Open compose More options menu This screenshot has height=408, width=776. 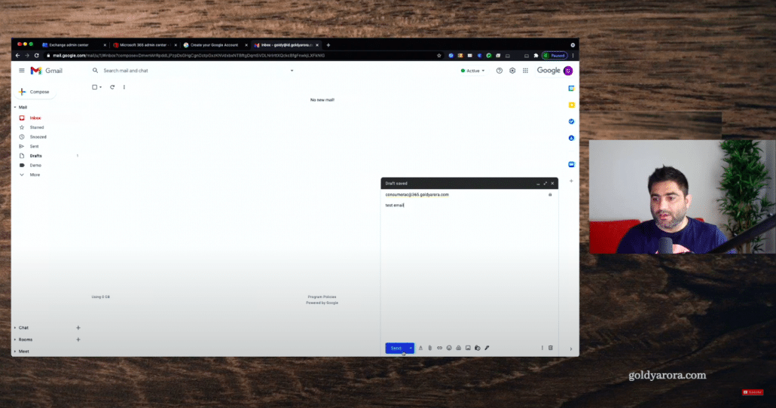[x=542, y=349]
